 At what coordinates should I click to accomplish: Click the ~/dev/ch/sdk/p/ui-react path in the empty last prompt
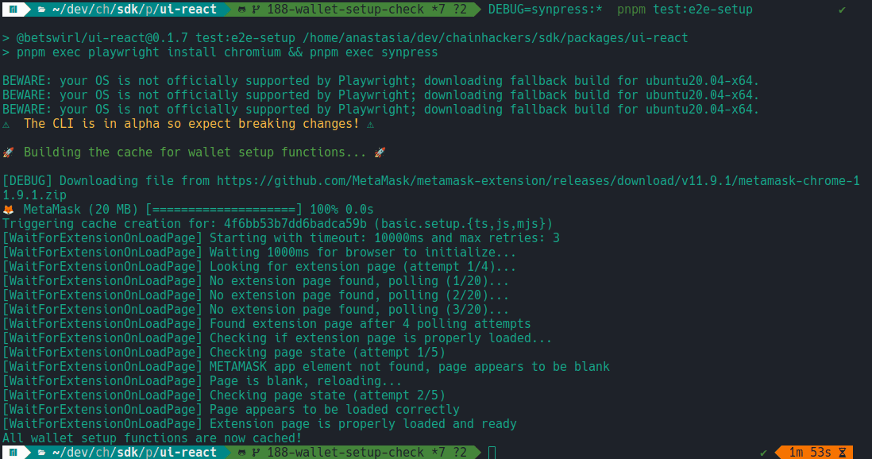(x=134, y=453)
